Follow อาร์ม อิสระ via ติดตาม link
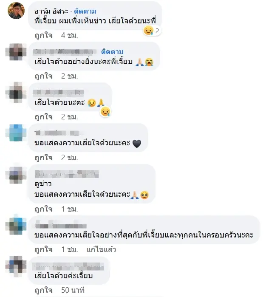 [x=85, y=11]
